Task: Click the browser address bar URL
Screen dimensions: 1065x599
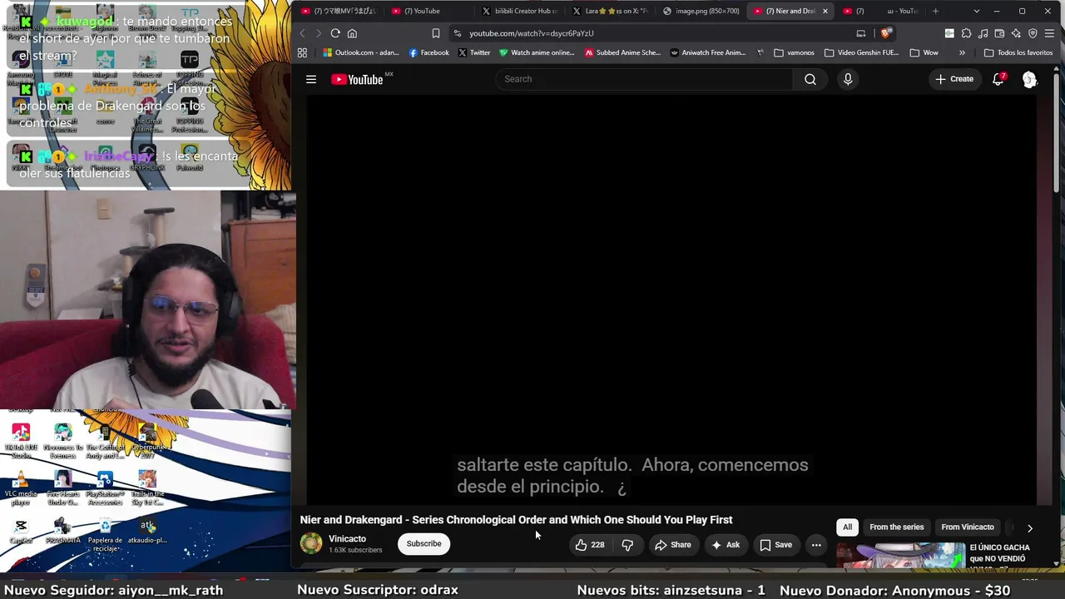Action: coord(531,33)
